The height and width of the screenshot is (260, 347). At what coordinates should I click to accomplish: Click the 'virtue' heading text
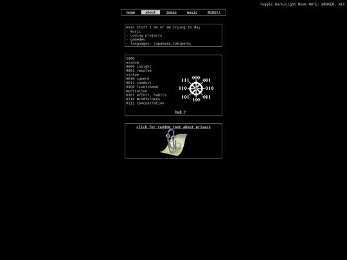pos(132,74)
